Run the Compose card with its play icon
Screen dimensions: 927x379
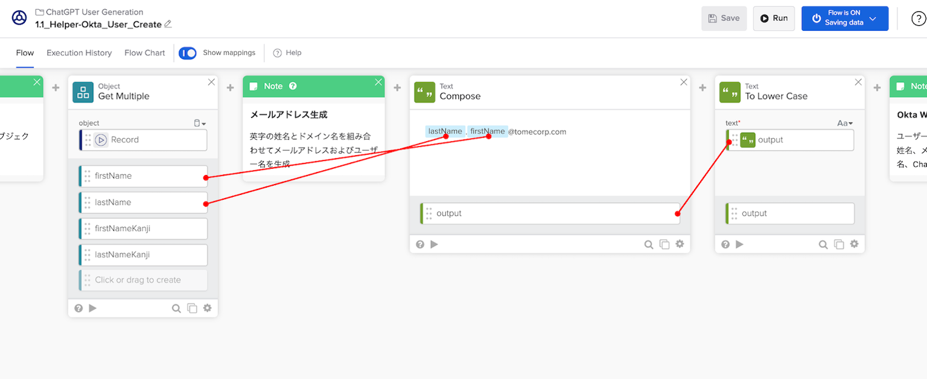point(434,244)
